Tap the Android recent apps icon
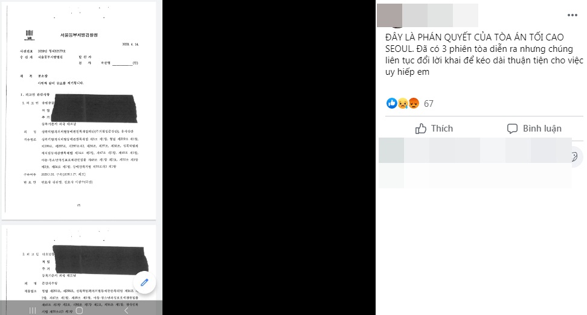The image size is (587, 315). pos(33,311)
